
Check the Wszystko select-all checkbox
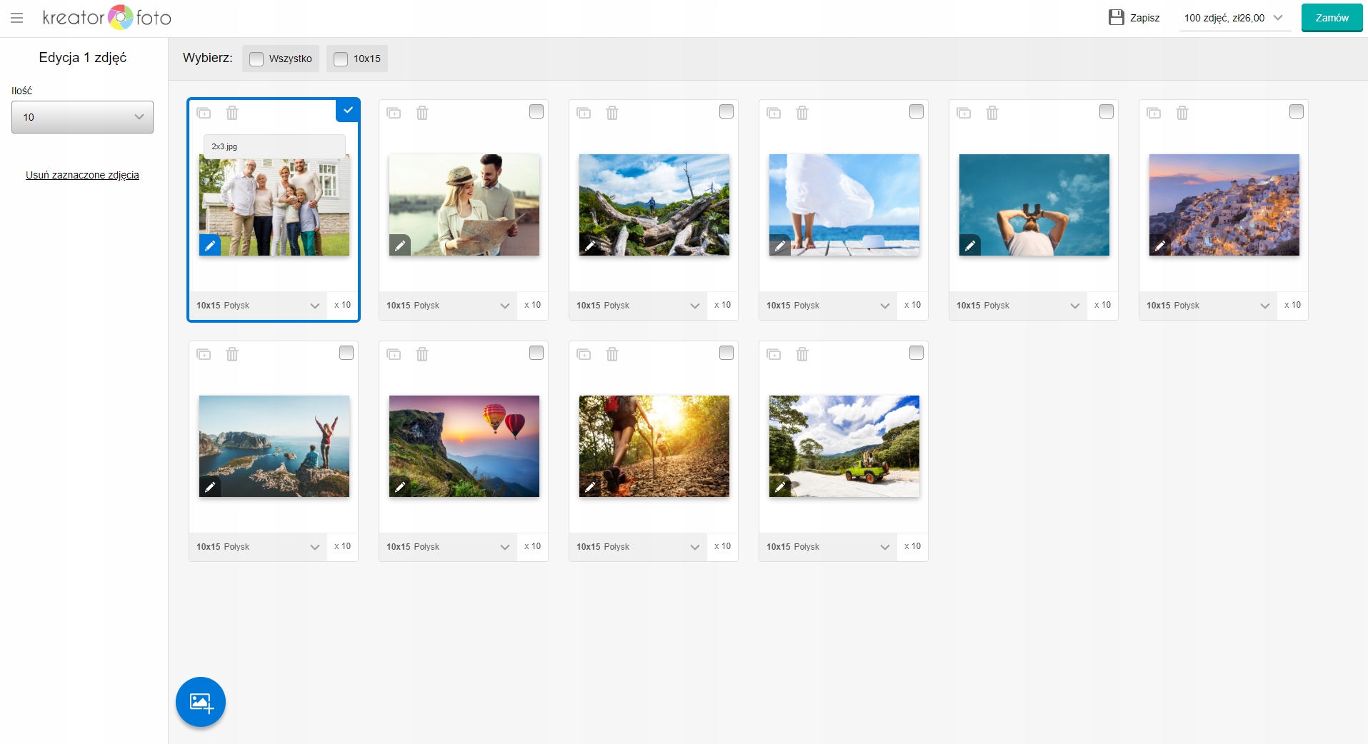(x=256, y=59)
